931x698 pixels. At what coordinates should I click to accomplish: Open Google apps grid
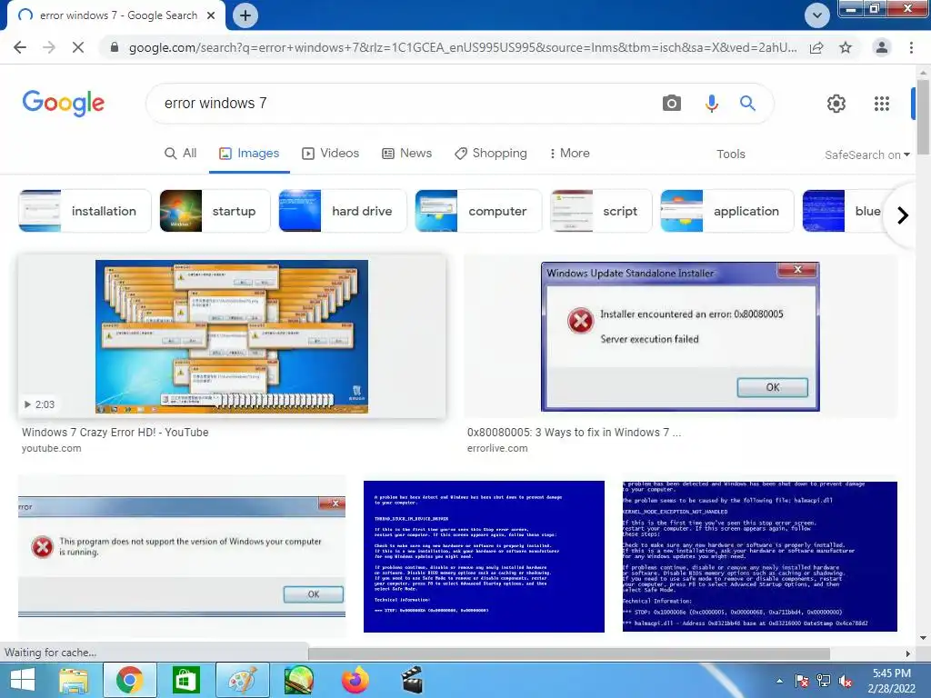coord(882,104)
